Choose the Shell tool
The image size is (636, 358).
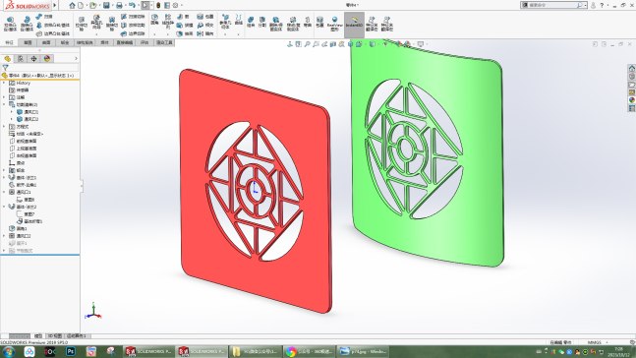click(x=184, y=33)
